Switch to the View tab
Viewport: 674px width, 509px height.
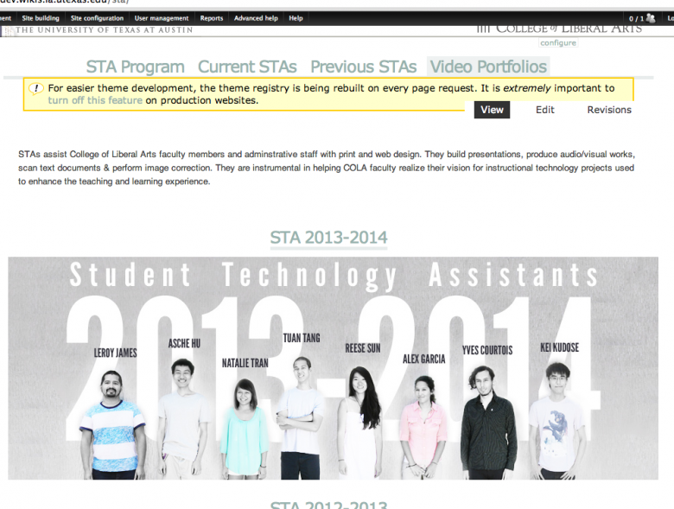pyautogui.click(x=492, y=110)
